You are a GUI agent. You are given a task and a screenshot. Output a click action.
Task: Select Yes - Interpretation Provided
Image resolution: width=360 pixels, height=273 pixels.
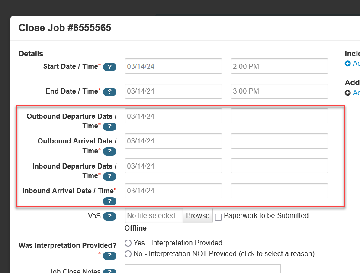pyautogui.click(x=128, y=243)
